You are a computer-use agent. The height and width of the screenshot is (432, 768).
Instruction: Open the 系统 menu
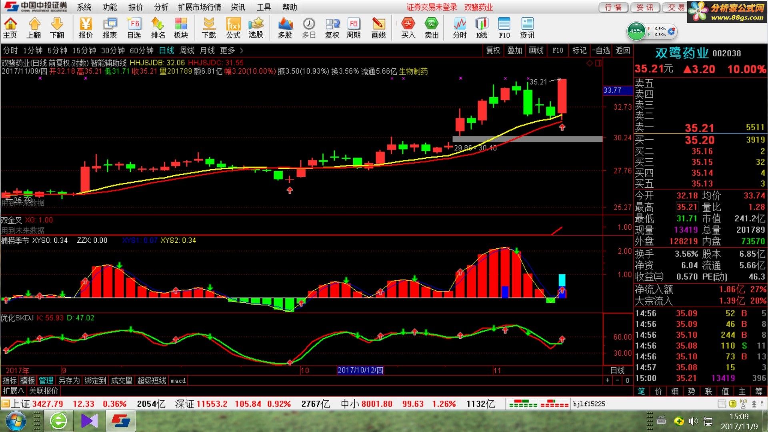(84, 7)
